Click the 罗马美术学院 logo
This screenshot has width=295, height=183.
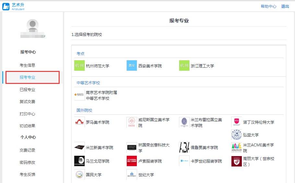pos(79,122)
